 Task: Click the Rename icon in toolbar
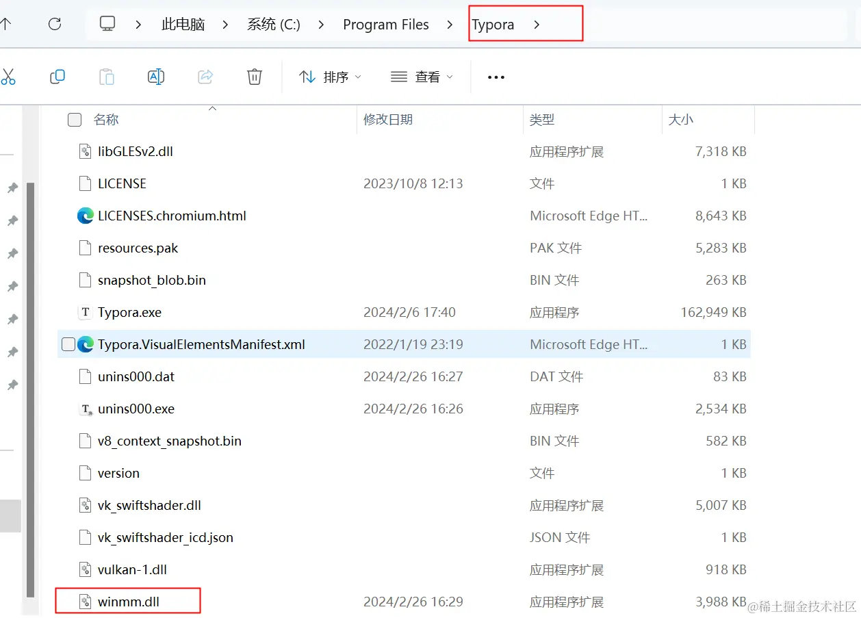[156, 77]
